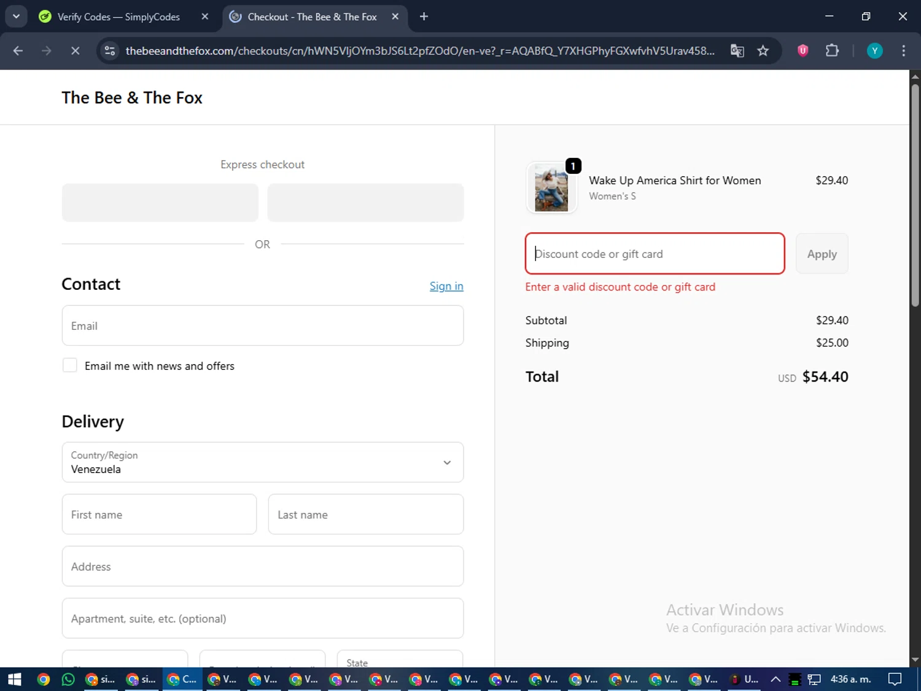Click the Express checkout heading text
Image resolution: width=921 pixels, height=691 pixels.
[x=263, y=165]
